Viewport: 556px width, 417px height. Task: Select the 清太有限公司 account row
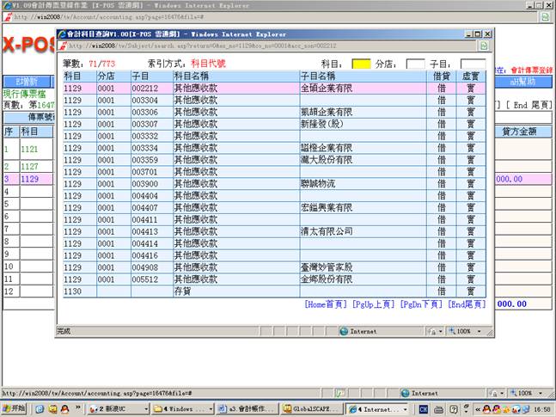(326, 231)
